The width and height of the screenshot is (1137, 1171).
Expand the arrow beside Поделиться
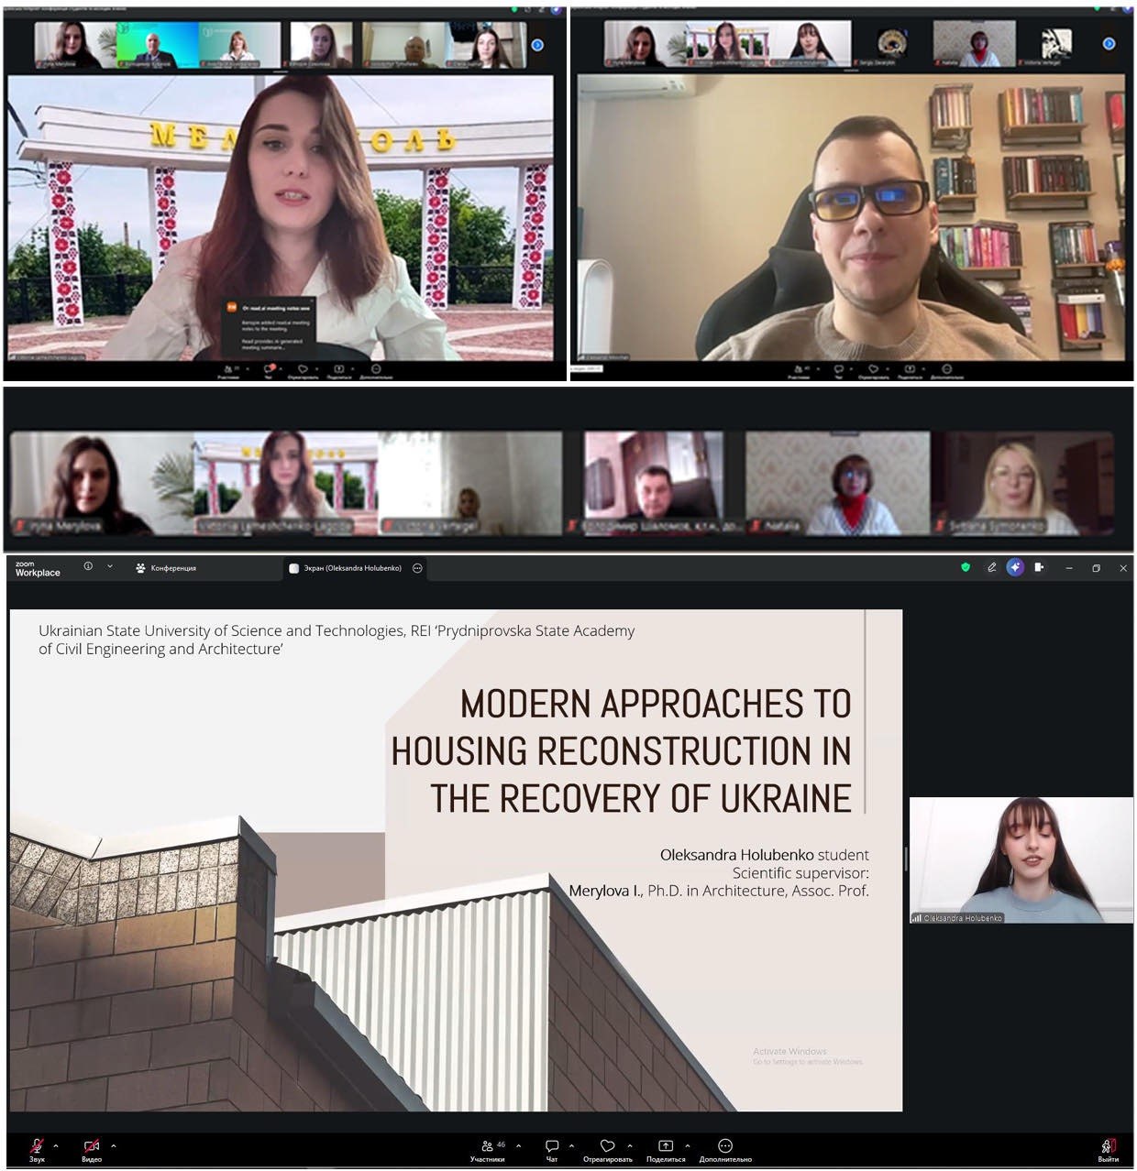(x=688, y=1145)
